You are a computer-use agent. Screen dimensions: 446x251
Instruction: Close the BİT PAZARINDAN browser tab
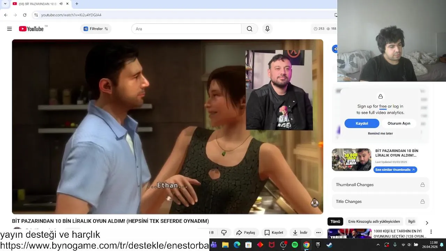coord(67,4)
